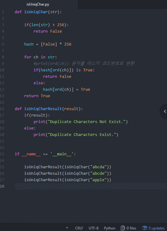Click the dock toggle chevron on right edge

(165, 111)
